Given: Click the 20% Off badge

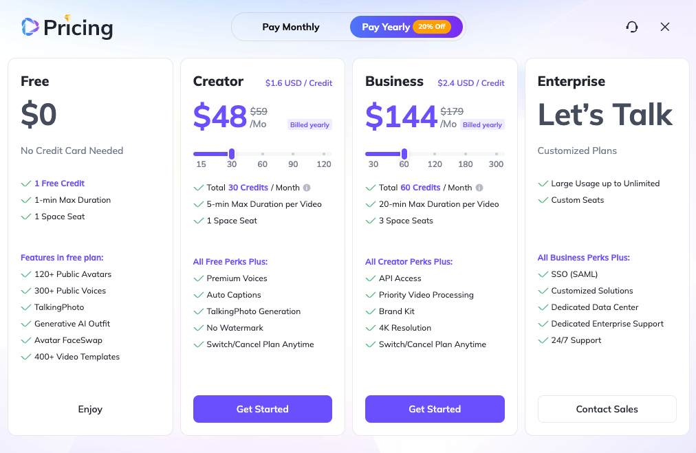Looking at the screenshot, I should click(x=432, y=27).
